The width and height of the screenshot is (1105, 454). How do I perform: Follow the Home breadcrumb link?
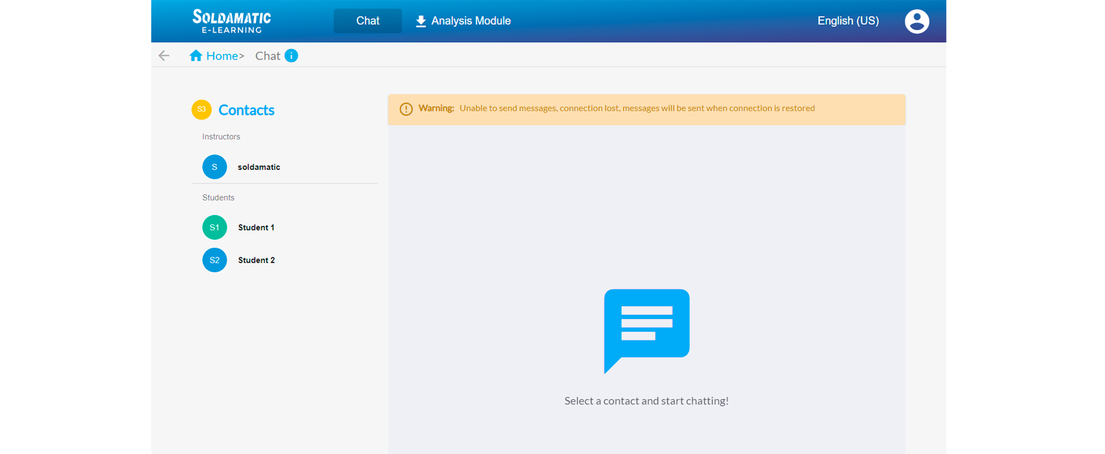(x=222, y=56)
